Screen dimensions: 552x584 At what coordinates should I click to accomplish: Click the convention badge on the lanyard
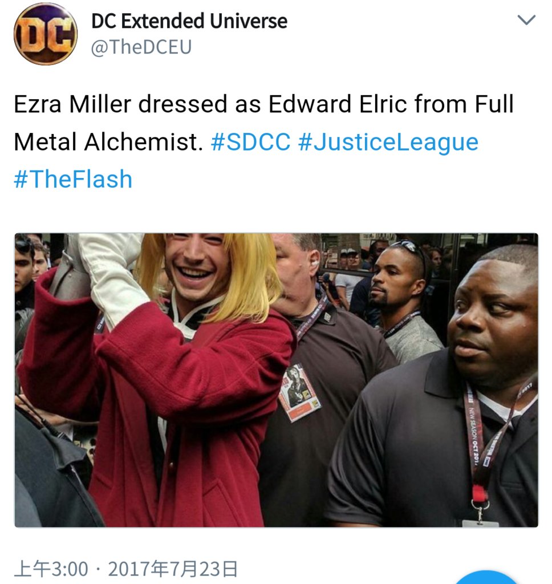click(299, 392)
